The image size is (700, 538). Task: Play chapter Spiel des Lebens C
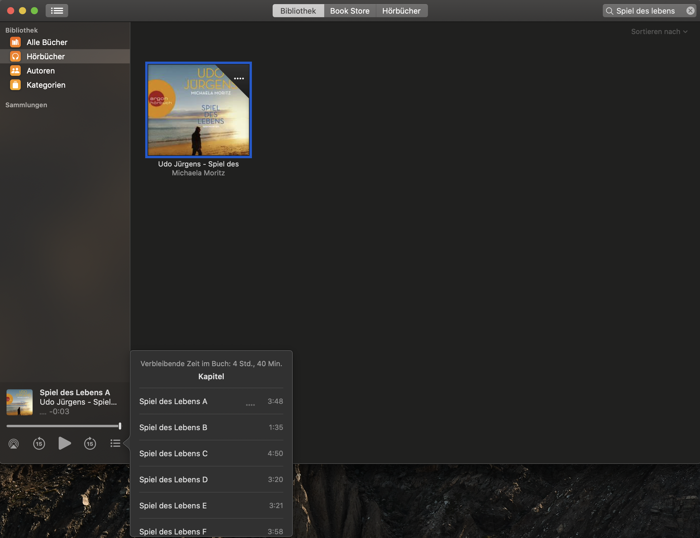pyautogui.click(x=173, y=454)
